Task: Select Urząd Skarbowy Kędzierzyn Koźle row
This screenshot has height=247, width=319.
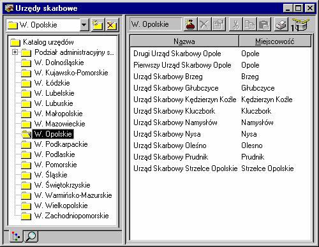Action: tap(220, 100)
